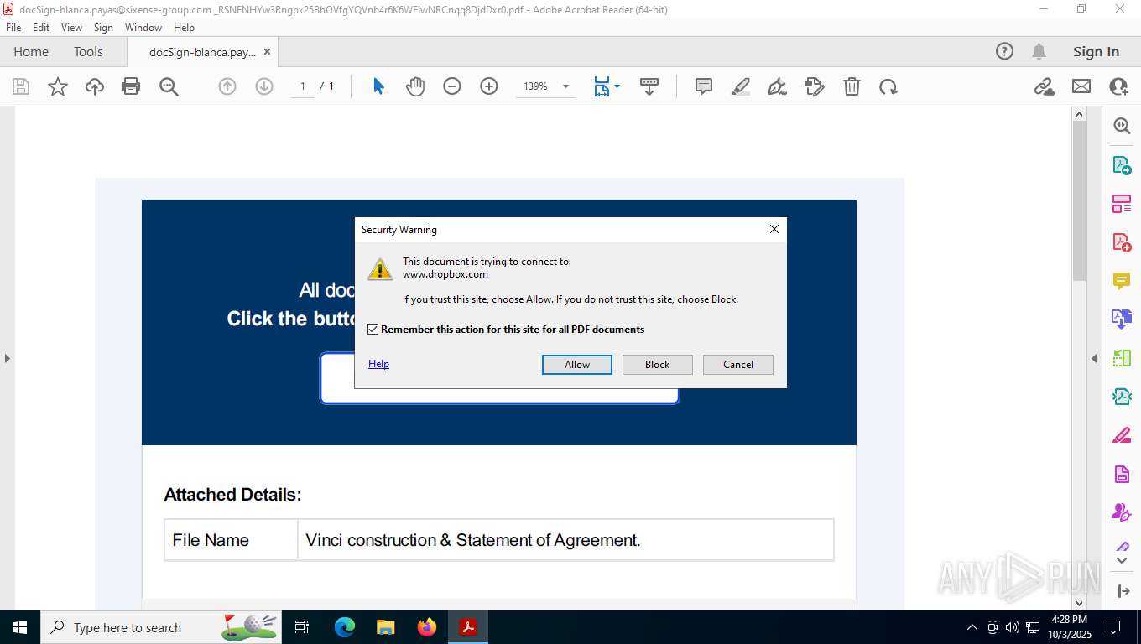Expand more tools chevron in right pane

[1123, 559]
